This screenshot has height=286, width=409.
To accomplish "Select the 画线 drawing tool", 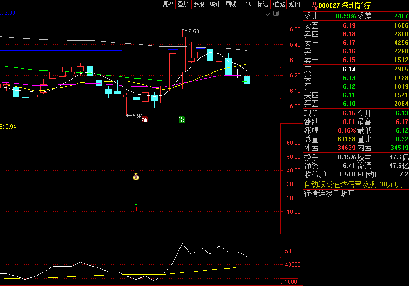I will 231,4.
